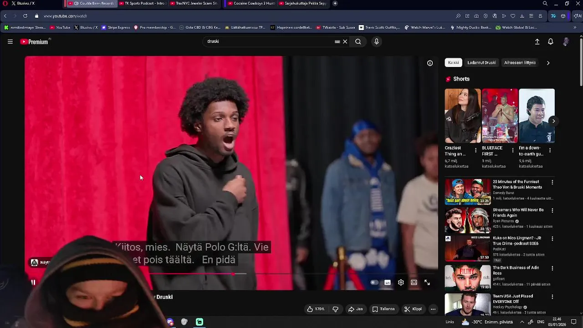This screenshot has height=328, width=583.
Task: Dislike the video
Action: 336,309
